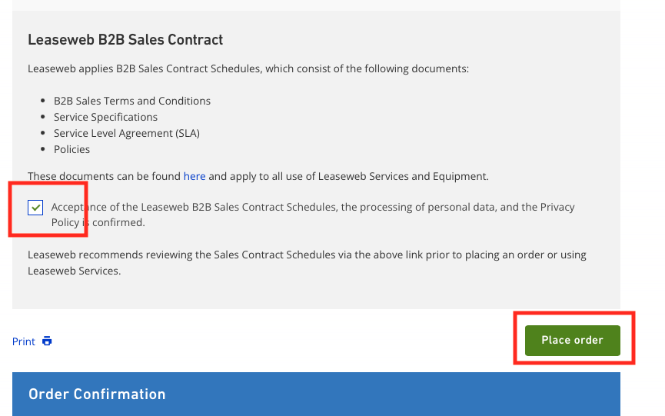Click the Print text link
This screenshot has width=665, height=416.
pos(24,341)
